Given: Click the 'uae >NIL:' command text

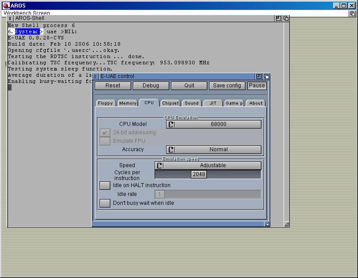Looking at the screenshot, I should [x=62, y=31].
